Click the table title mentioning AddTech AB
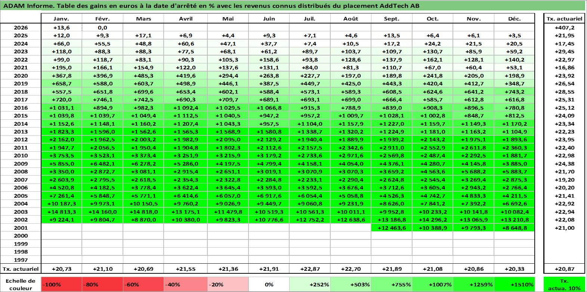The width and height of the screenshot is (587, 292). coord(211,6)
